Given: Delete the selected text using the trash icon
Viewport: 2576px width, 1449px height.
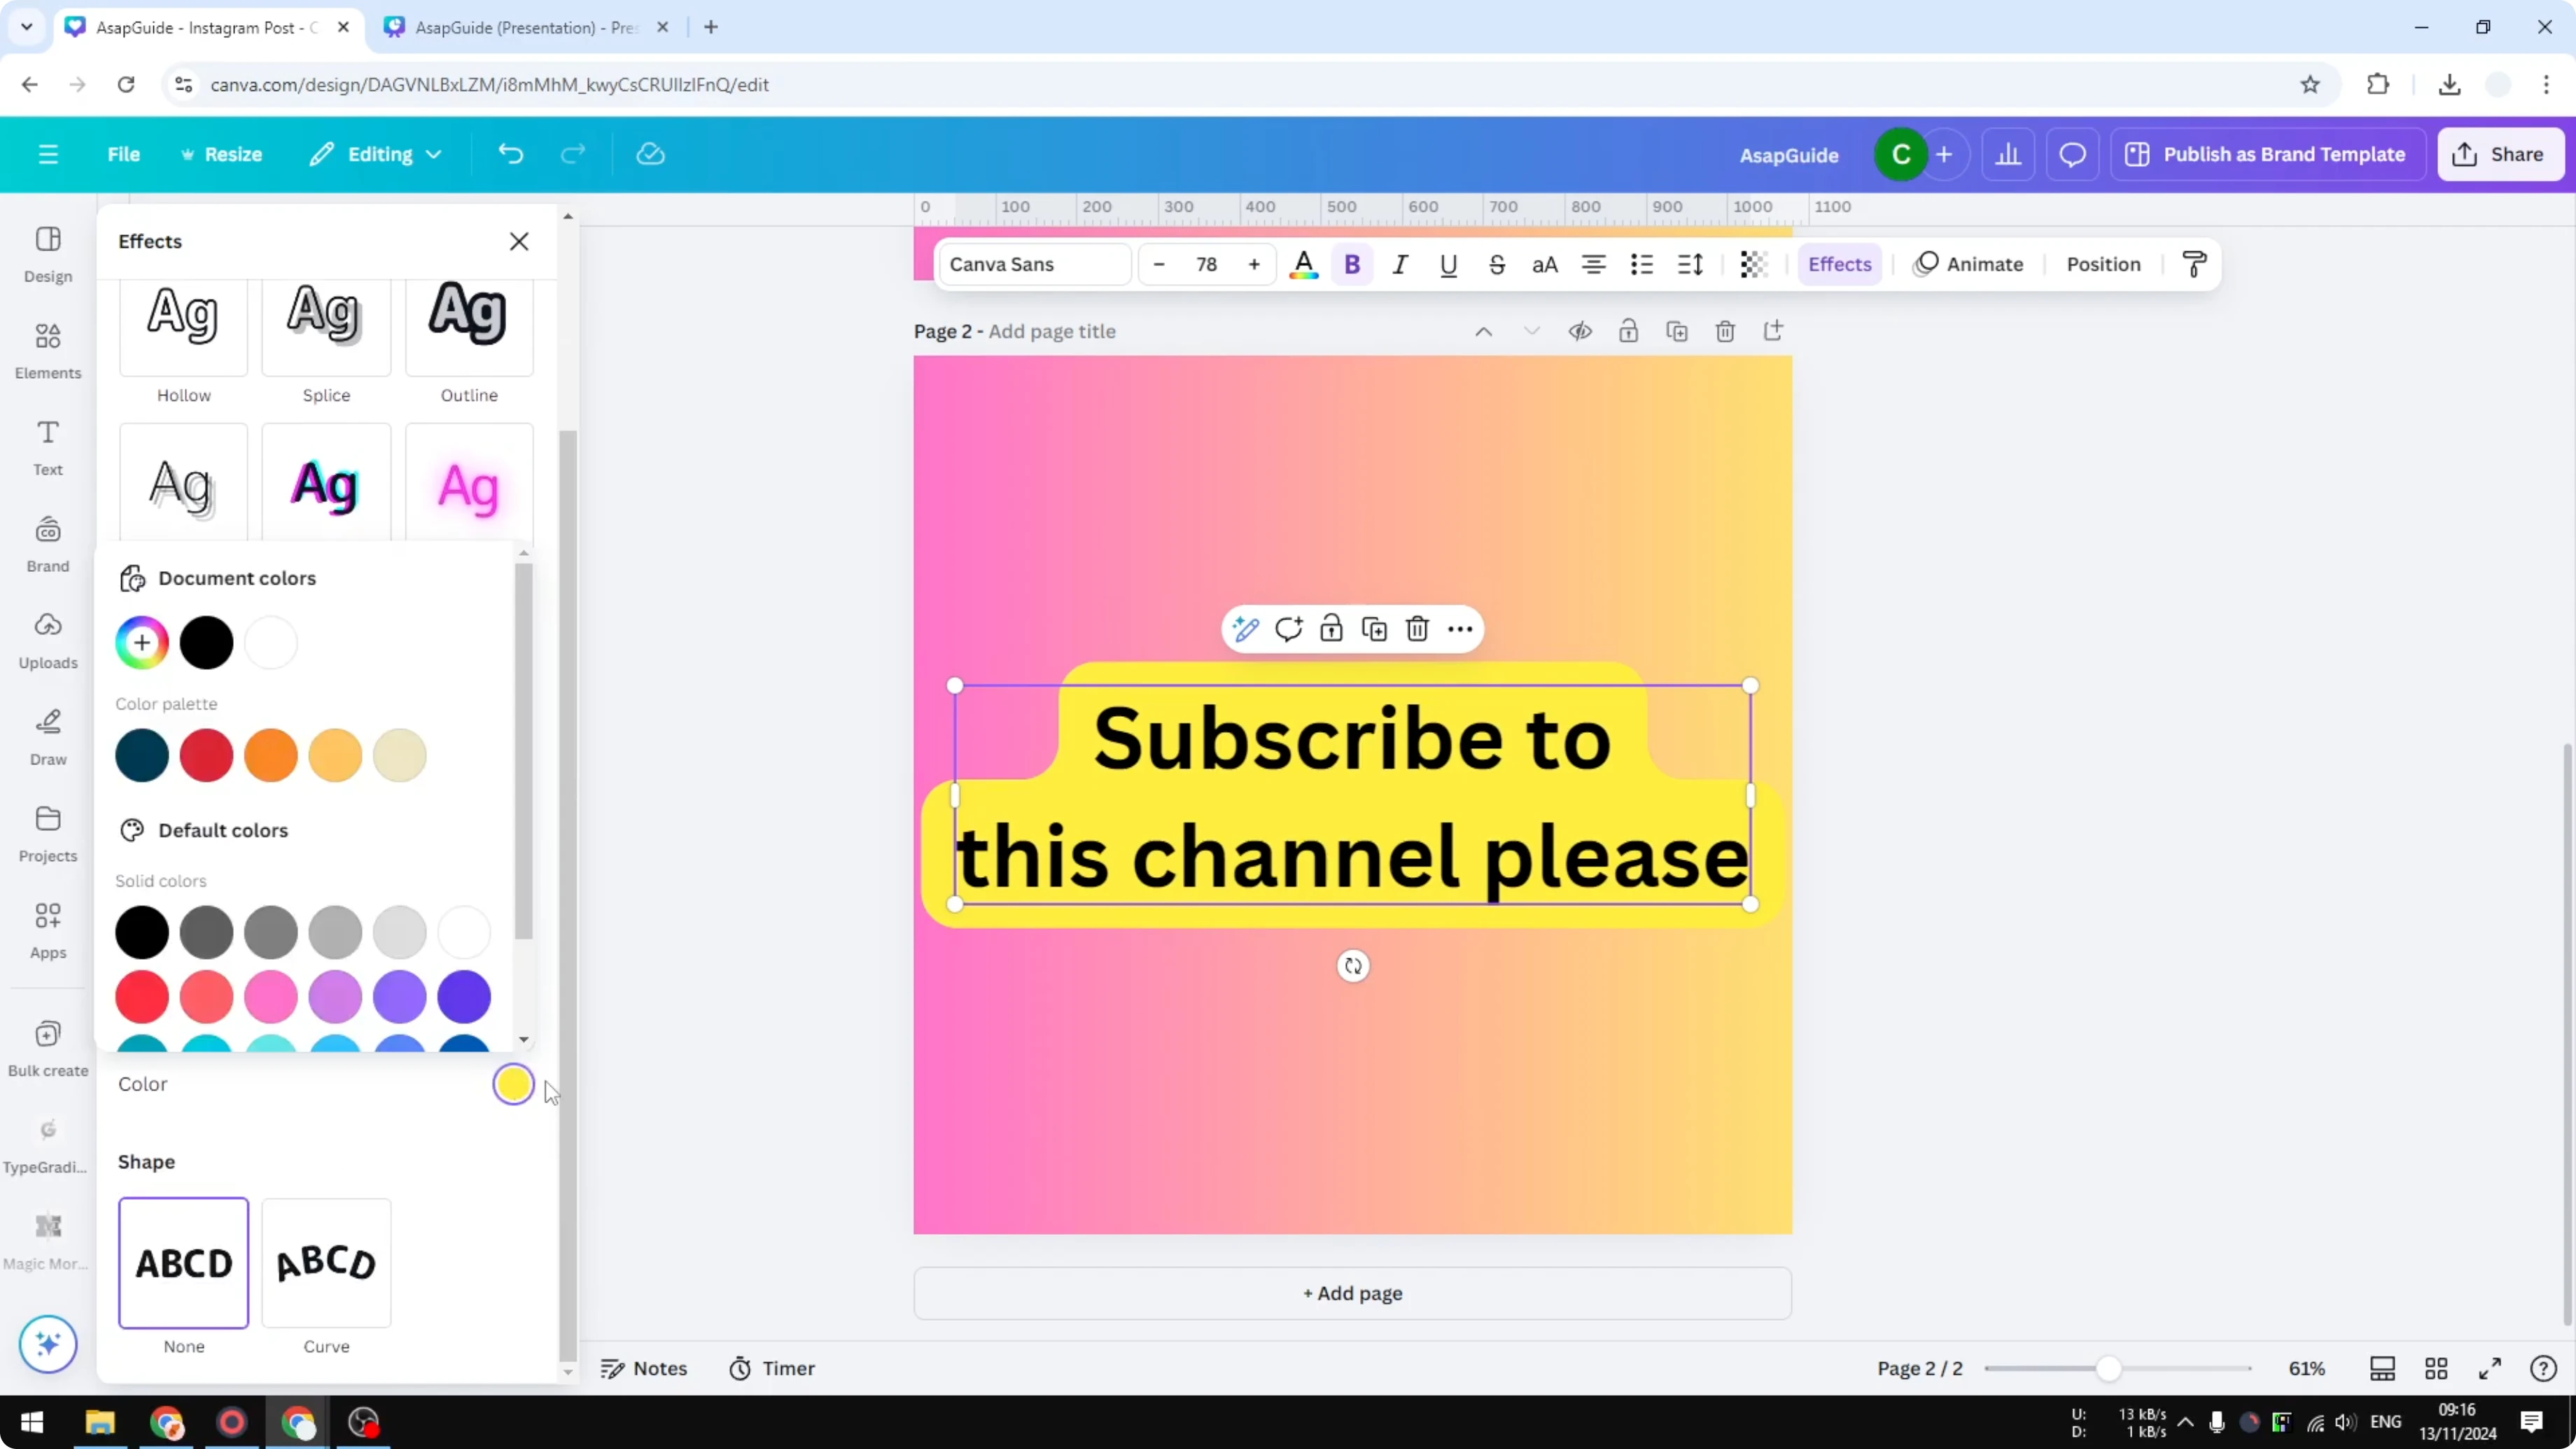Looking at the screenshot, I should pyautogui.click(x=1417, y=628).
